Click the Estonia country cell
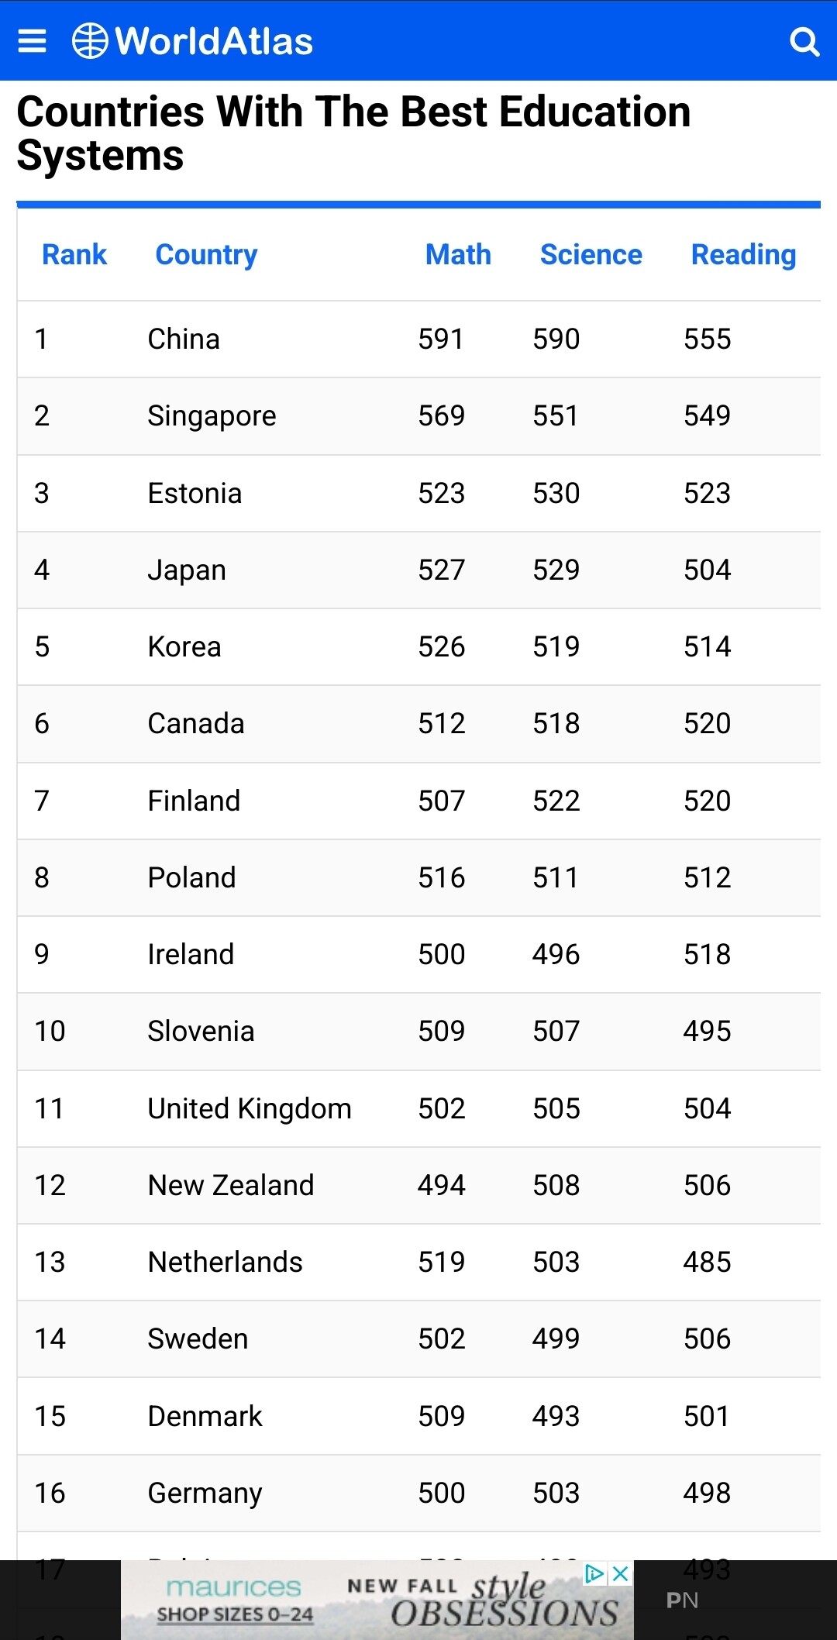Screen dimensions: 837x1640 pos(195,494)
